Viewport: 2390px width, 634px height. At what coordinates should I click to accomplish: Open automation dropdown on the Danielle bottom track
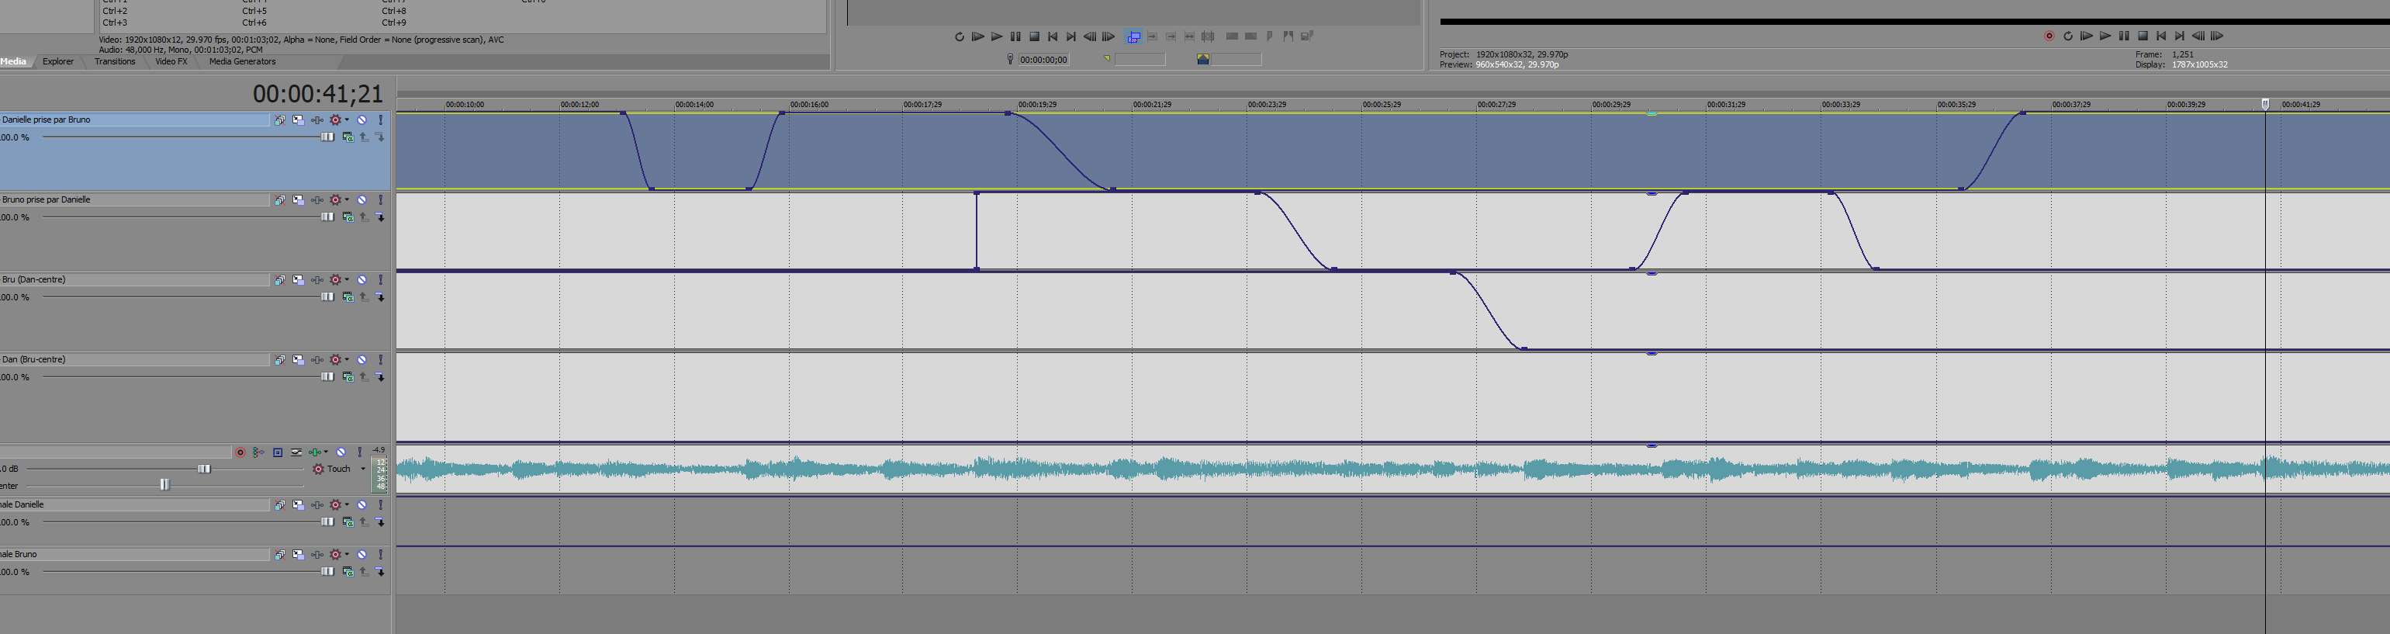pyautogui.click(x=347, y=505)
